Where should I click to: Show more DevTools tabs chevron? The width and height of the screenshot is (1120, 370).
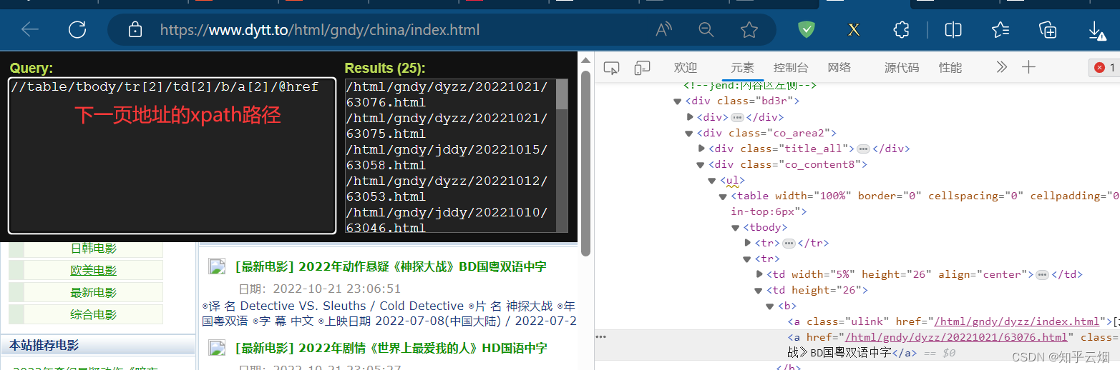tap(1001, 67)
